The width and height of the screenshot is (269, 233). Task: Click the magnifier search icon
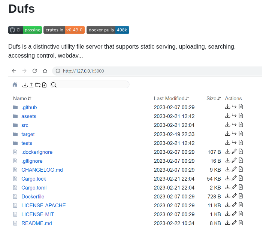[x=54, y=85]
